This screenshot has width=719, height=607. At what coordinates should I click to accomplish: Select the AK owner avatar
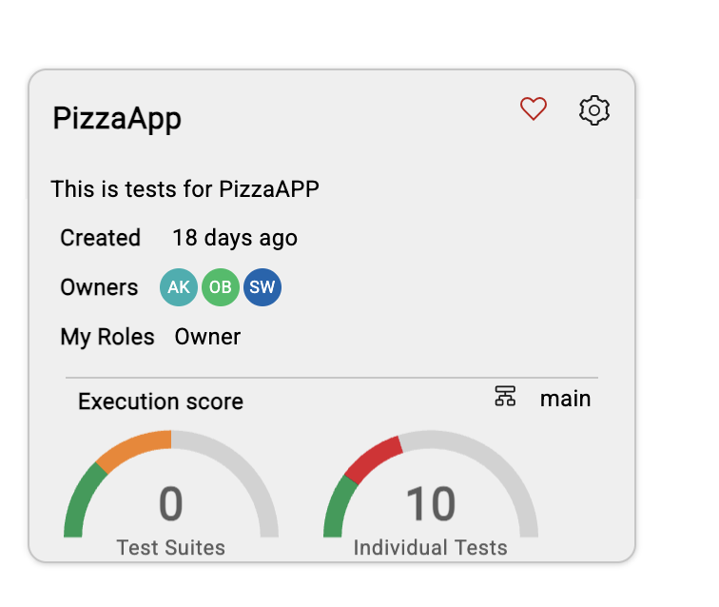(179, 287)
